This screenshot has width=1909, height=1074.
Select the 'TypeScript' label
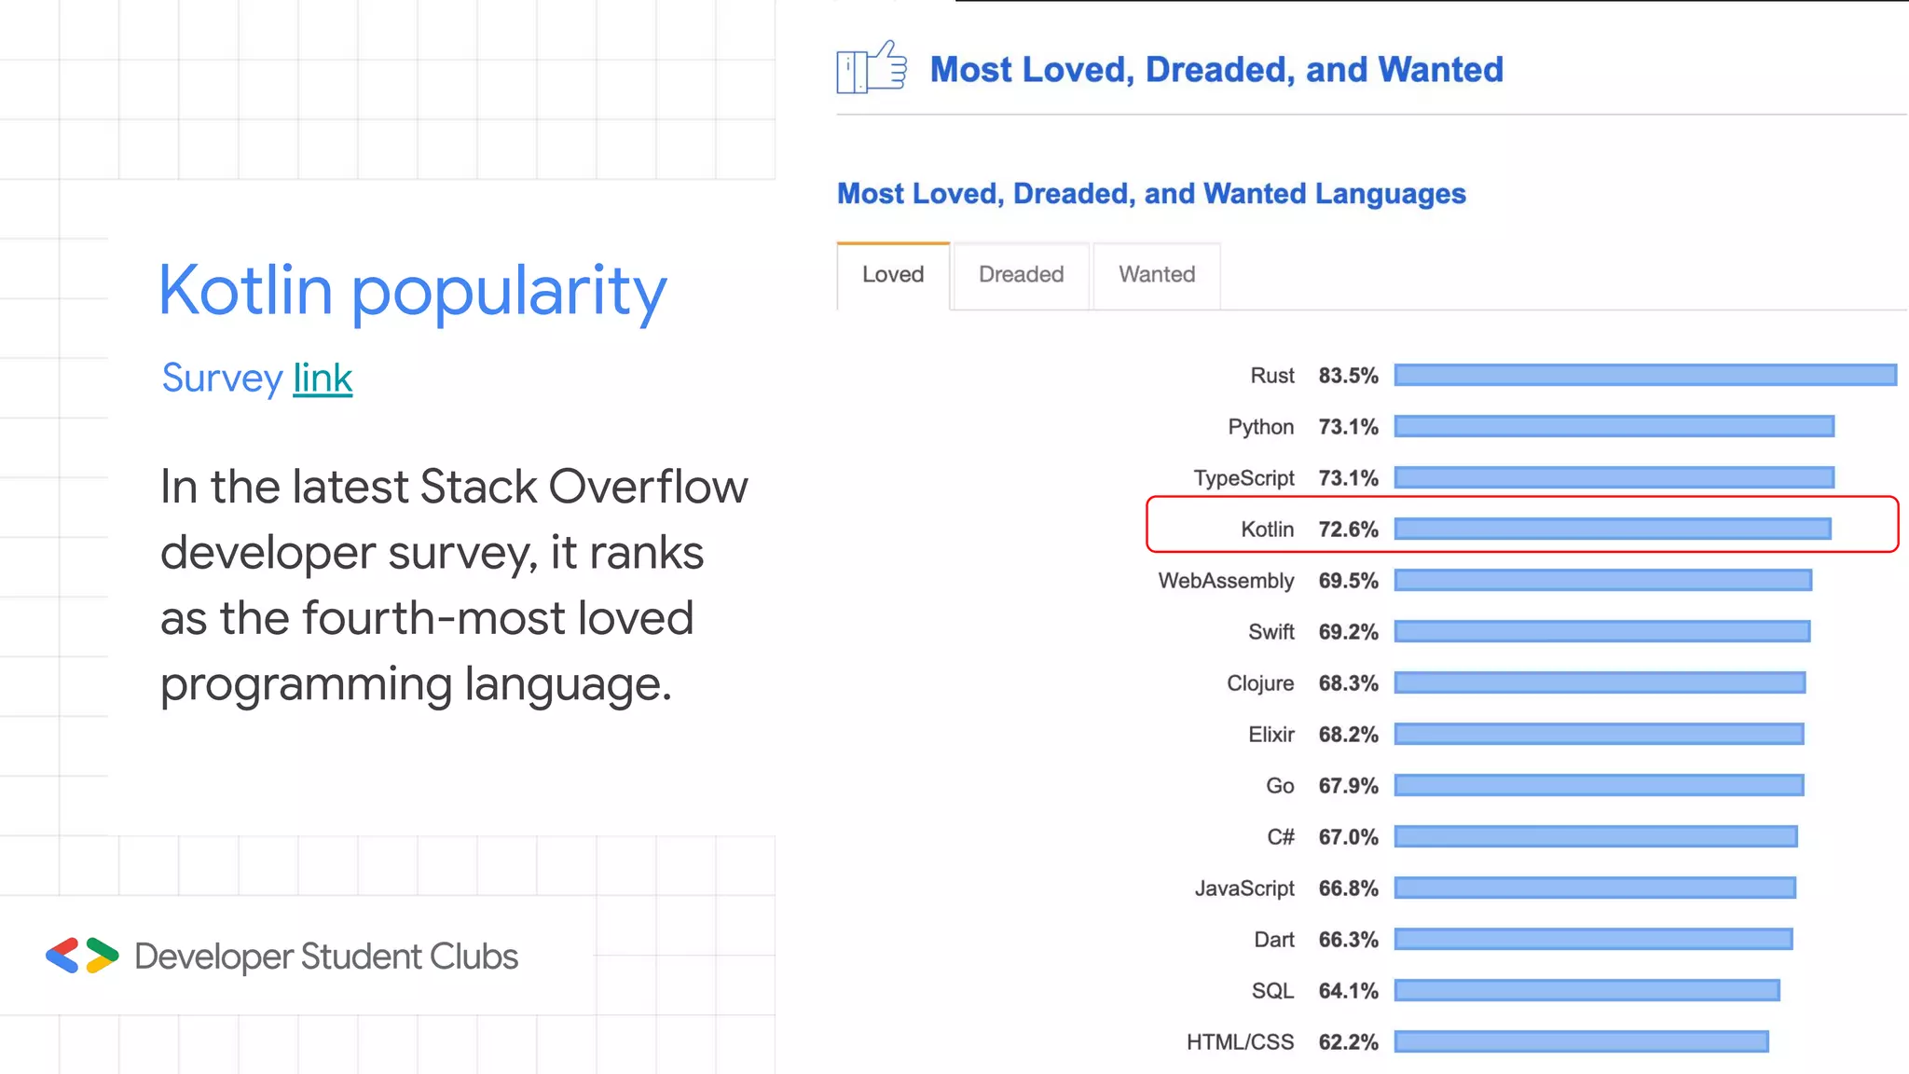pyautogui.click(x=1244, y=478)
